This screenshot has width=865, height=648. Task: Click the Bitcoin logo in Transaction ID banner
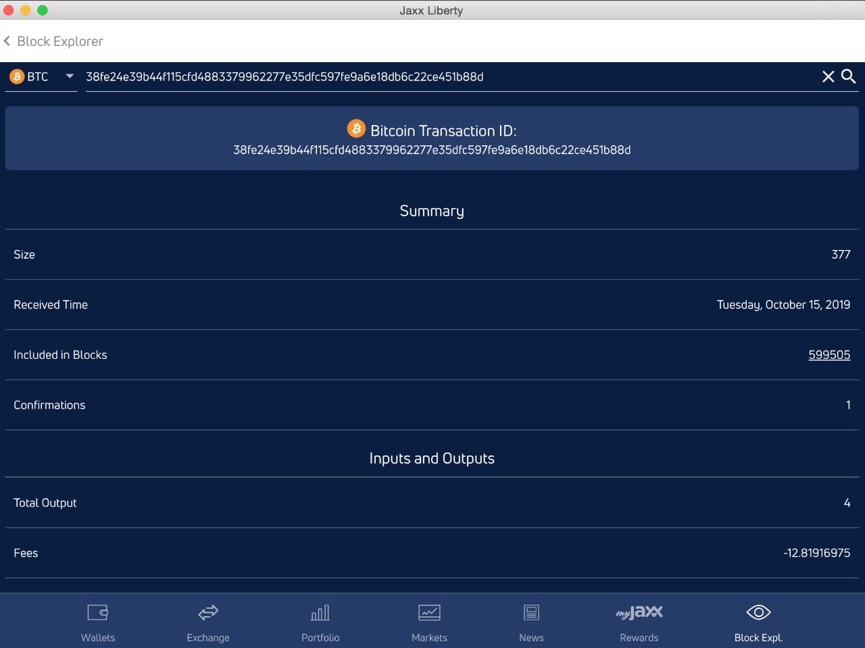(x=356, y=128)
